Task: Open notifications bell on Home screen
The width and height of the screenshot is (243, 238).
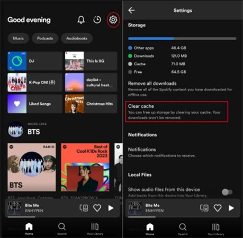Action: point(81,20)
